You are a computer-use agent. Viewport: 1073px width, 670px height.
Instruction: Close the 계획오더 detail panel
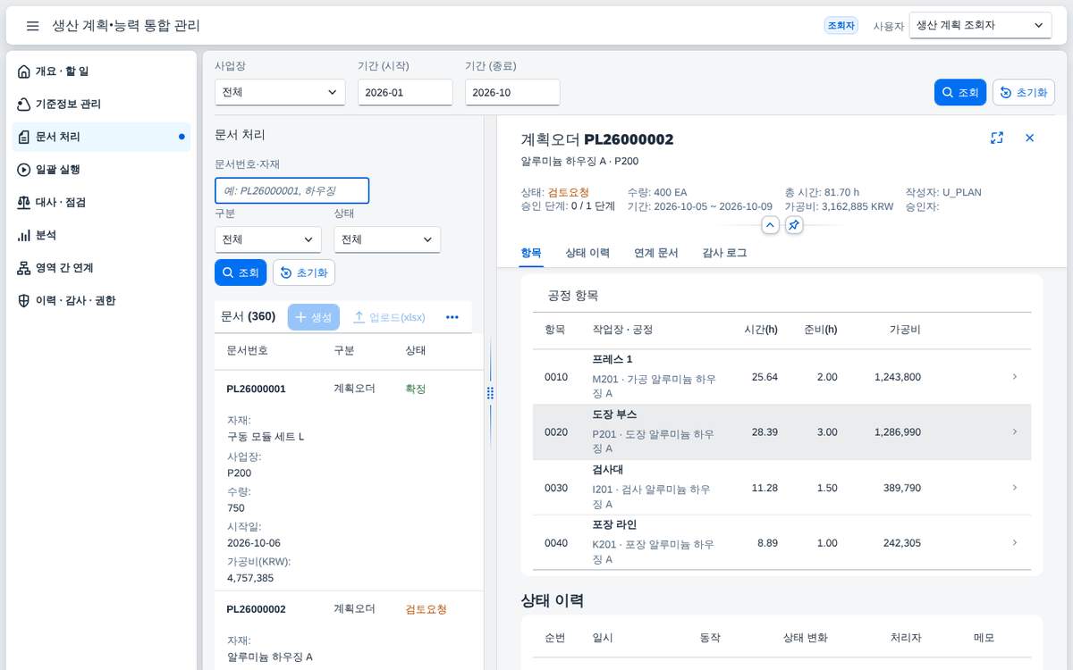1029,138
